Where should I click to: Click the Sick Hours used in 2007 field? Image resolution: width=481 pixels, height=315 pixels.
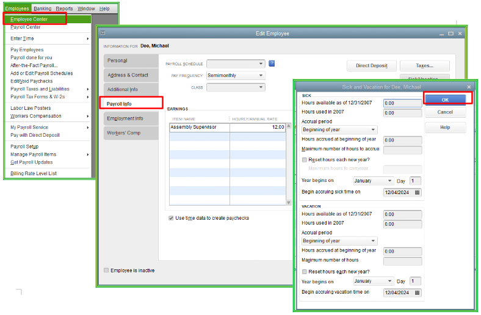(x=402, y=113)
